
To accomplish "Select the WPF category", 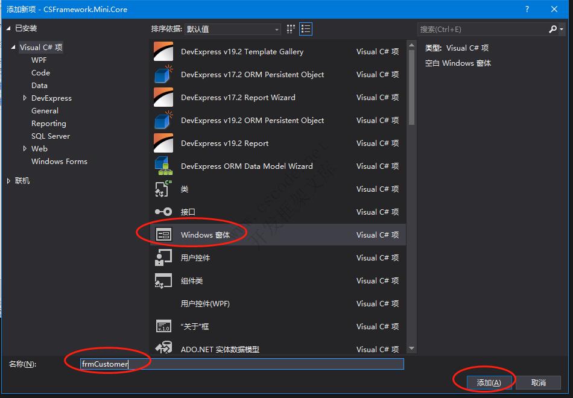I will [x=39, y=60].
